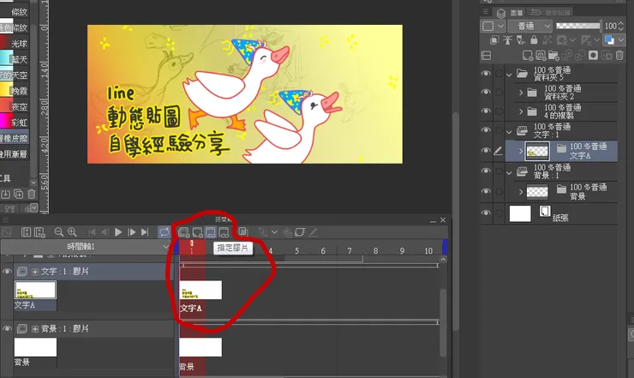Click the zoom in timeline magnifier icon
Image resolution: width=634 pixels, height=378 pixels.
(72, 232)
